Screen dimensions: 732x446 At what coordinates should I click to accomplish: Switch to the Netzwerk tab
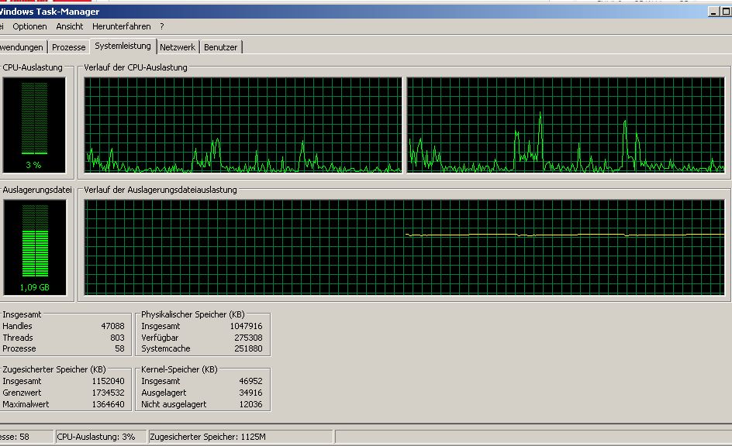pos(178,47)
